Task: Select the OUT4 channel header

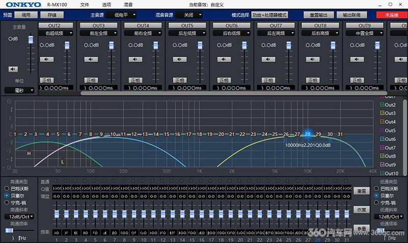Action: tap(143, 25)
